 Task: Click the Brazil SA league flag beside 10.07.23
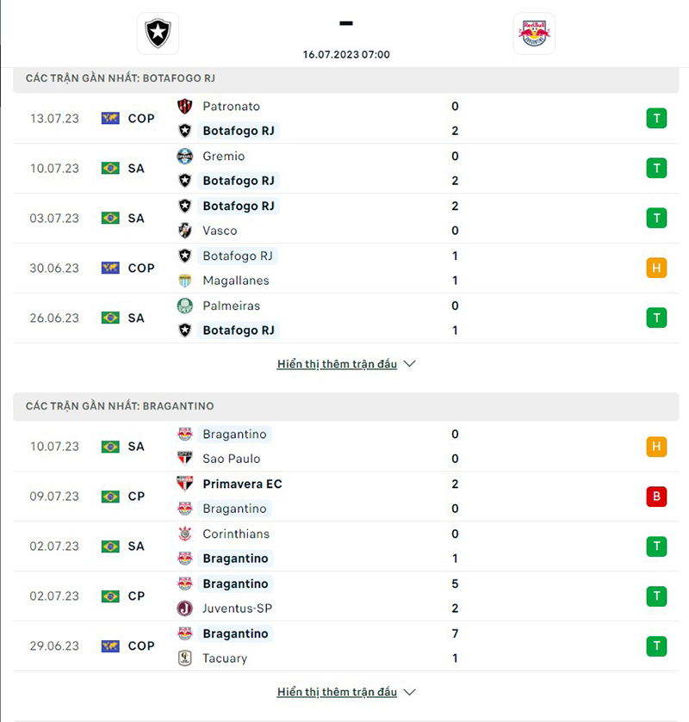pyautogui.click(x=110, y=168)
